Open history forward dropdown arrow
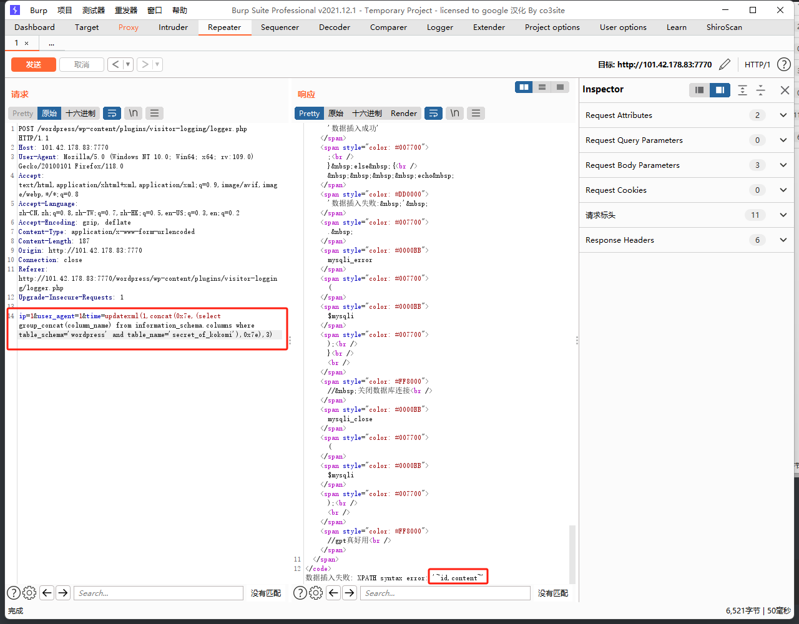Viewport: 799px width, 624px height. tap(157, 64)
